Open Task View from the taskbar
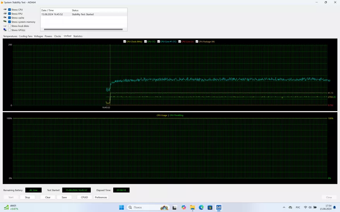 pos(174,207)
